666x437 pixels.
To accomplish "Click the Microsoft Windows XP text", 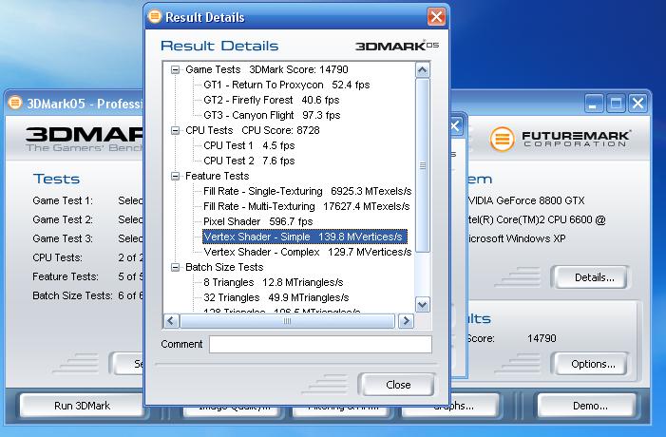I will point(516,238).
